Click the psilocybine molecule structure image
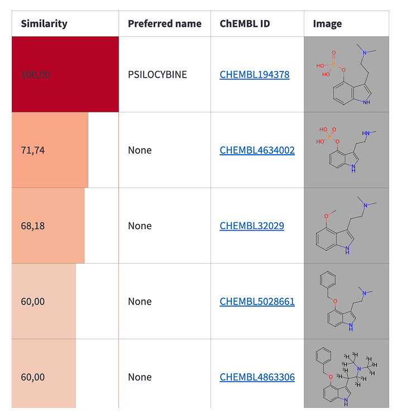The height and width of the screenshot is (419, 406). click(x=346, y=74)
